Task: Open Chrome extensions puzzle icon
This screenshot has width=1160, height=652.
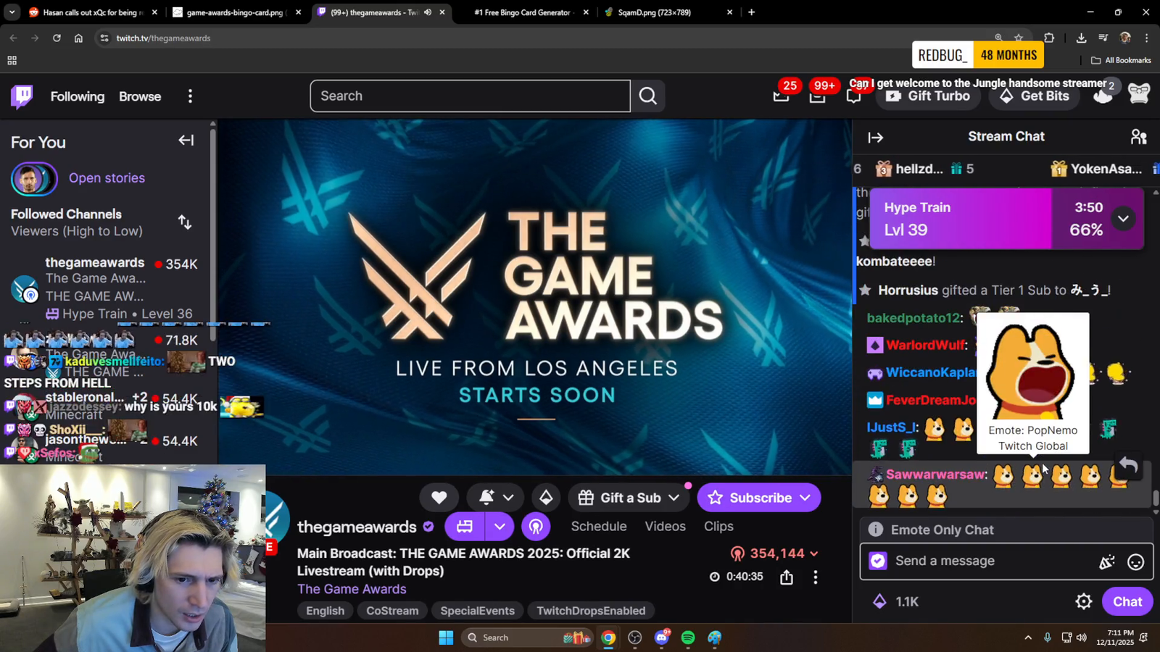Action: coord(1049,38)
